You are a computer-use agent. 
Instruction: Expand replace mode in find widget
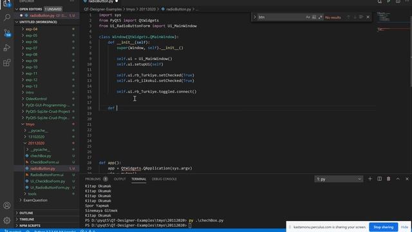click(255, 17)
